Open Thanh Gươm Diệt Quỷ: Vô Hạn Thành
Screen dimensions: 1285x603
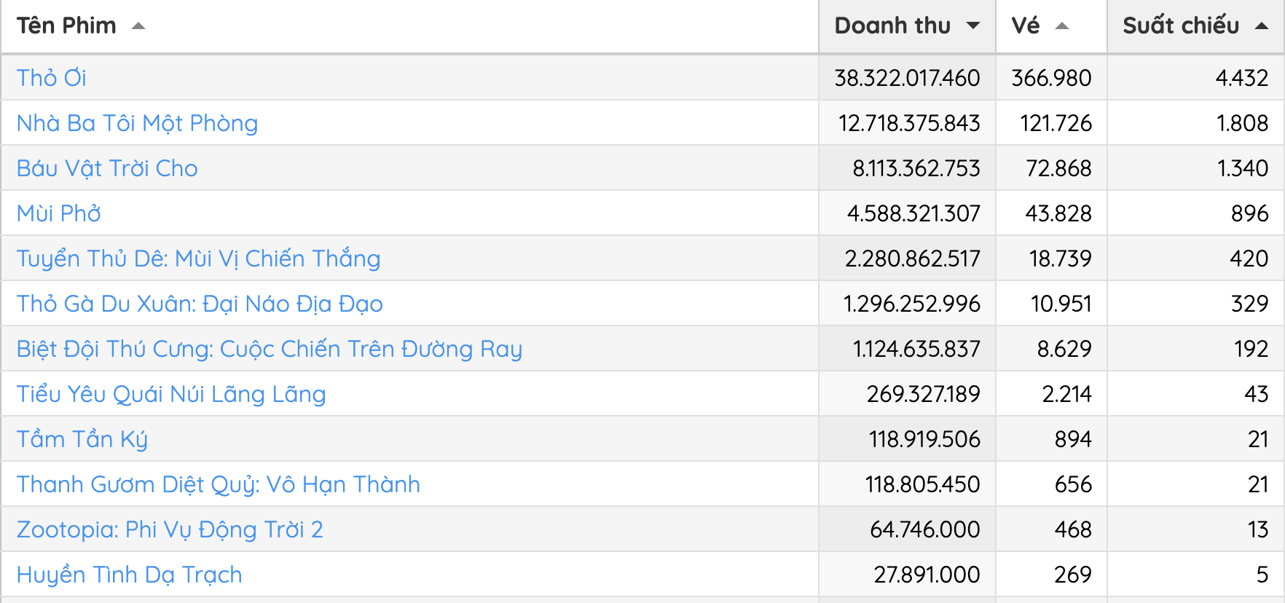click(219, 484)
